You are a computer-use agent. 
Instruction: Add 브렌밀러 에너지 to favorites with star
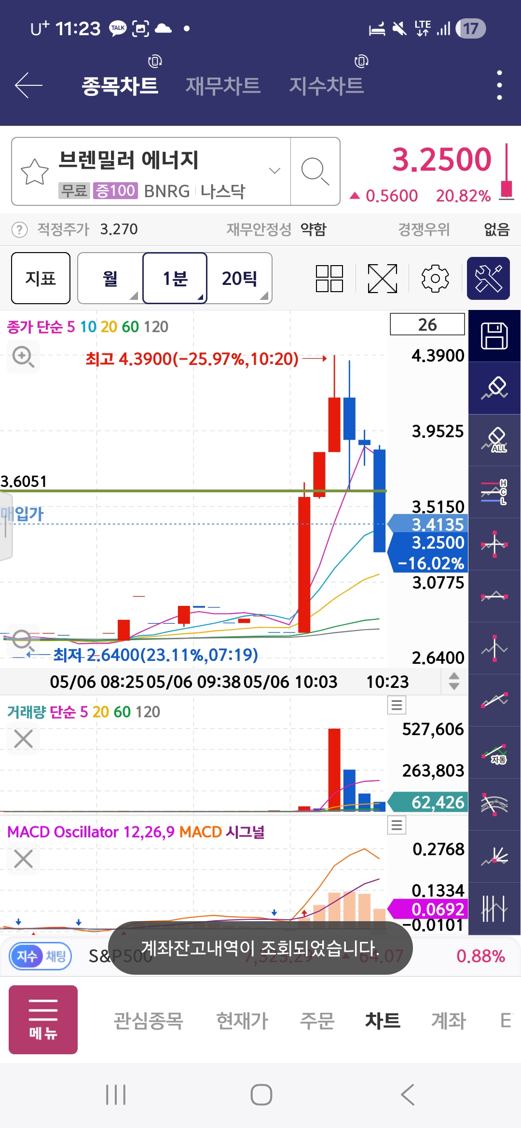pos(35,172)
